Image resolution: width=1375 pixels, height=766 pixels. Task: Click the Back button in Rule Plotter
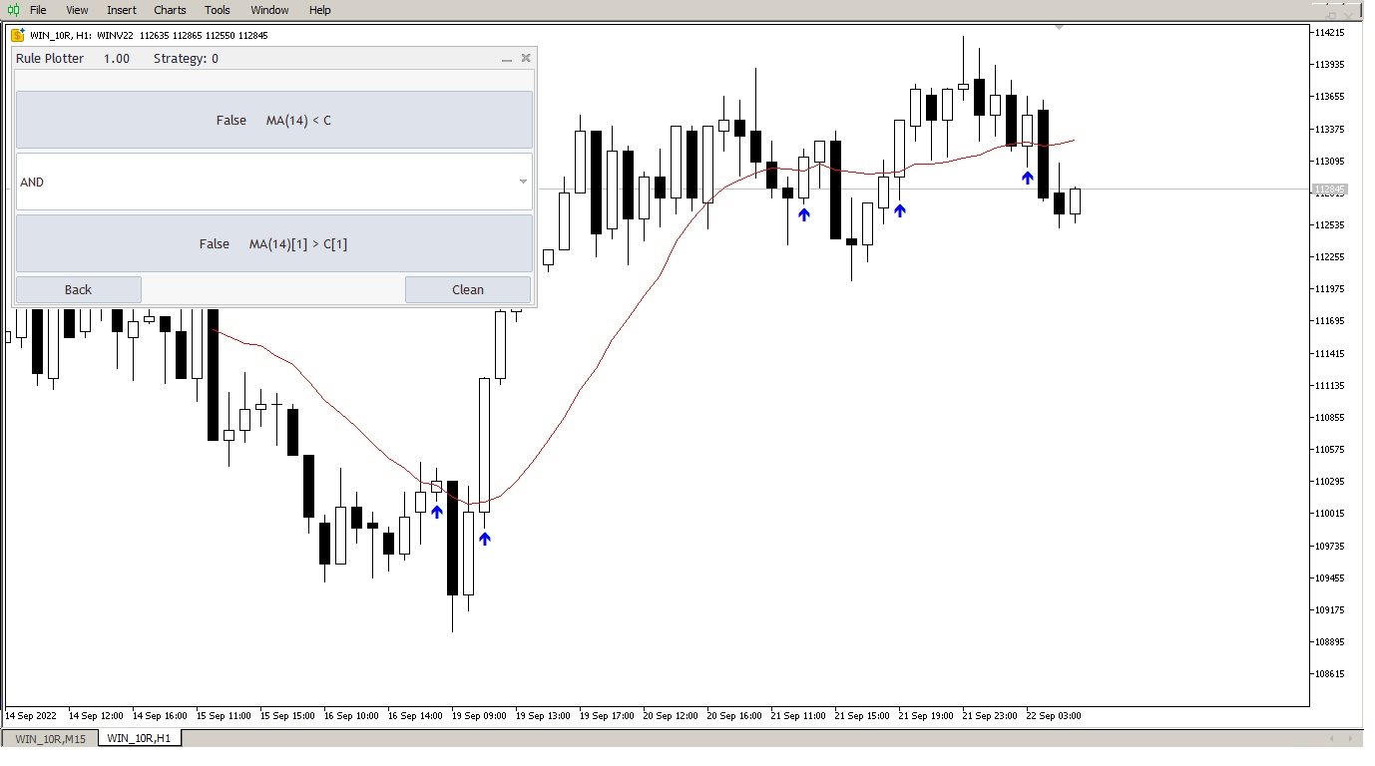[x=78, y=289]
